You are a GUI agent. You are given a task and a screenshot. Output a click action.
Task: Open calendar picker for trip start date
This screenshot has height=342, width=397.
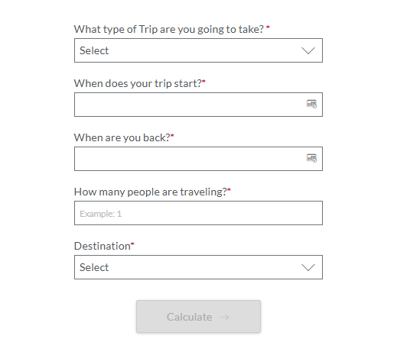click(x=311, y=104)
